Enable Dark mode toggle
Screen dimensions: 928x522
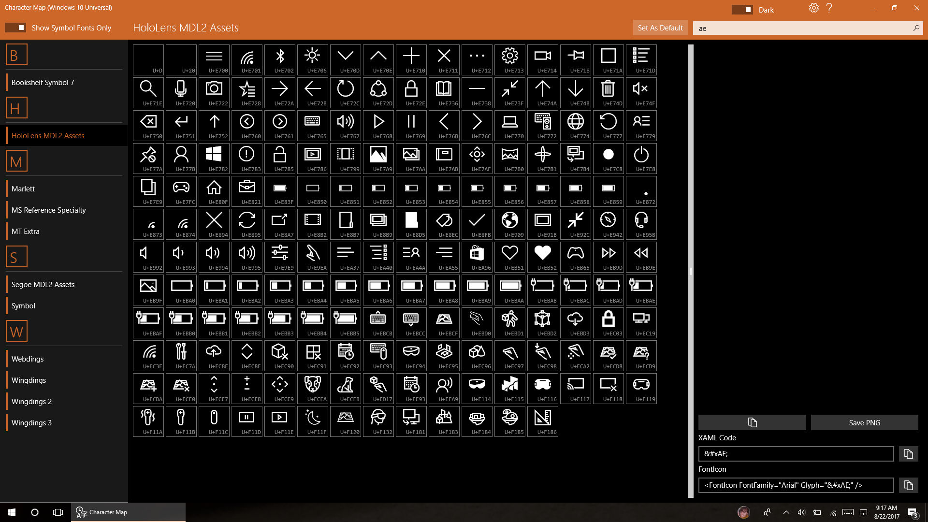[742, 10]
